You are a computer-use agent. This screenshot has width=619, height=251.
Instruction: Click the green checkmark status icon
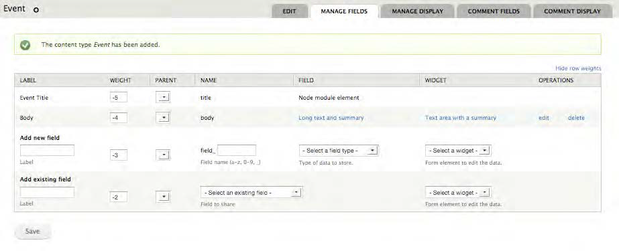click(x=25, y=45)
